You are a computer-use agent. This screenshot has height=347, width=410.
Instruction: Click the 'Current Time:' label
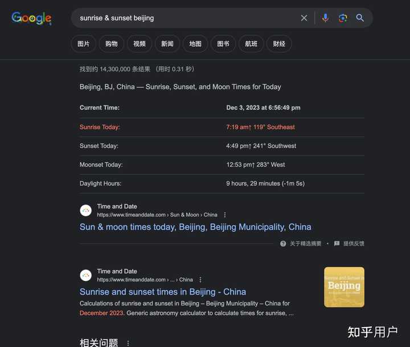pos(99,108)
